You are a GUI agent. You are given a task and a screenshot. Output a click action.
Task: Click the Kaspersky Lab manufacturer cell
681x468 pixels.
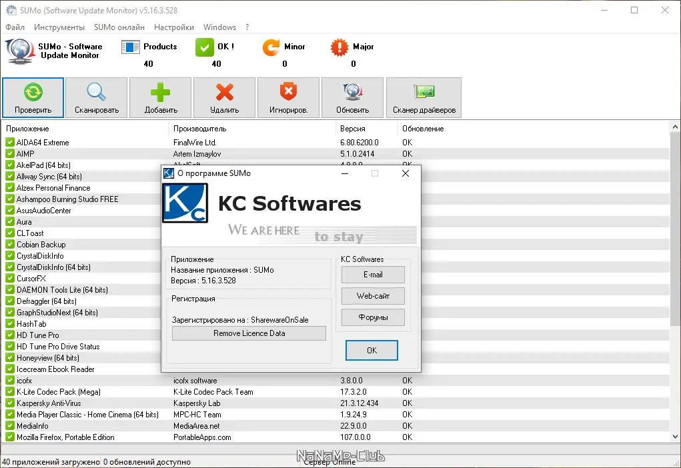pos(197,403)
